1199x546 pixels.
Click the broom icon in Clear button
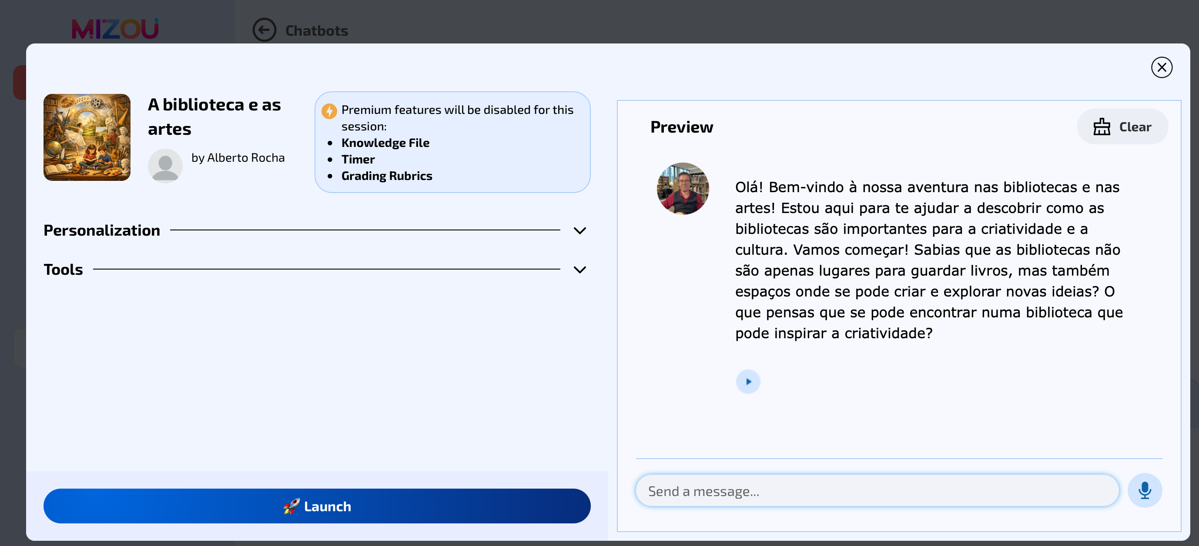point(1102,127)
